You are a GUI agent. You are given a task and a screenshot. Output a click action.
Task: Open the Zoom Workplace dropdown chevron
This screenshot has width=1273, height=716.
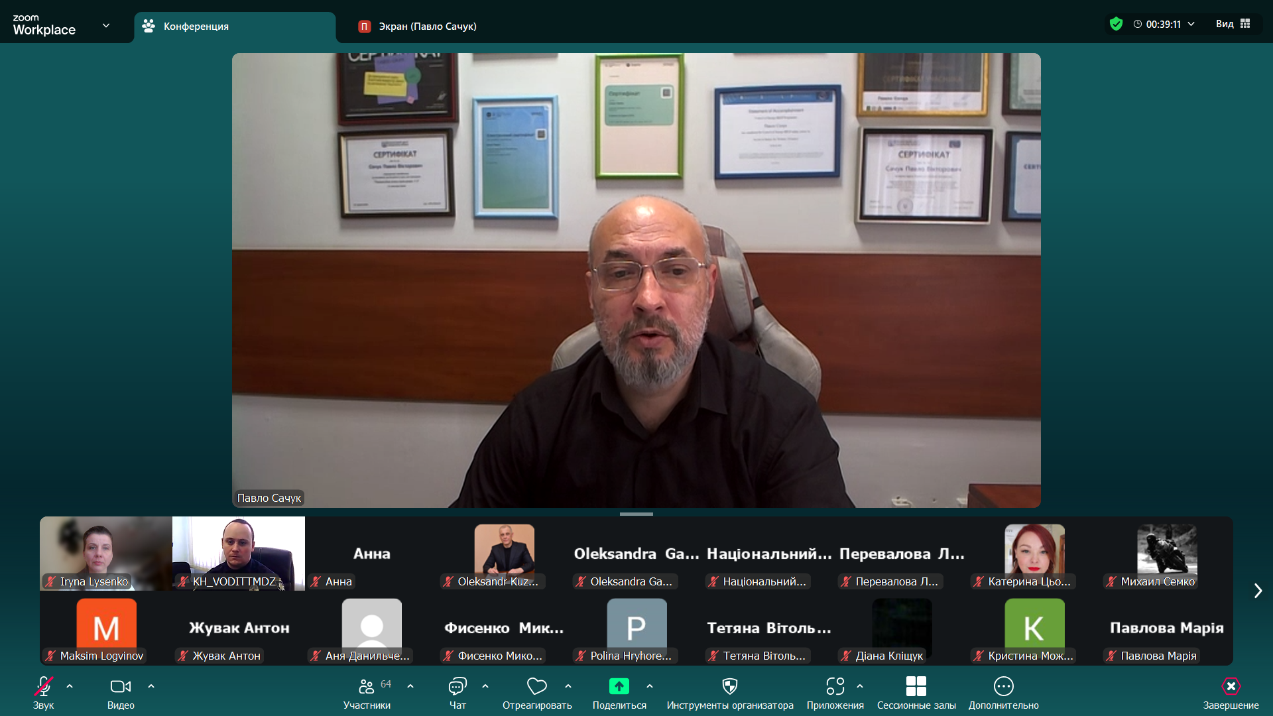click(106, 26)
